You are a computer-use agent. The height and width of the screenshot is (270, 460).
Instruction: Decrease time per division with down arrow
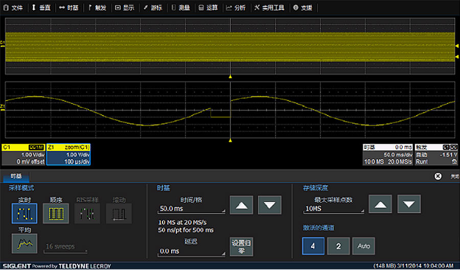point(269,206)
